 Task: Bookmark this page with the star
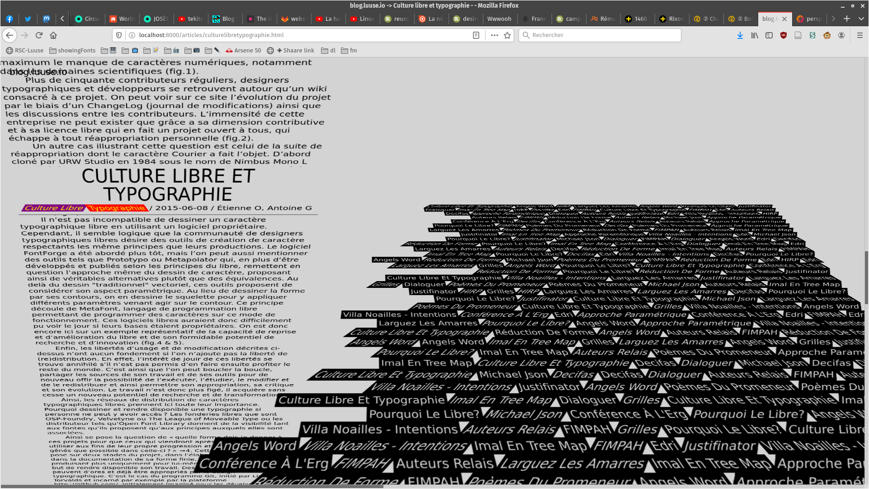click(x=507, y=35)
